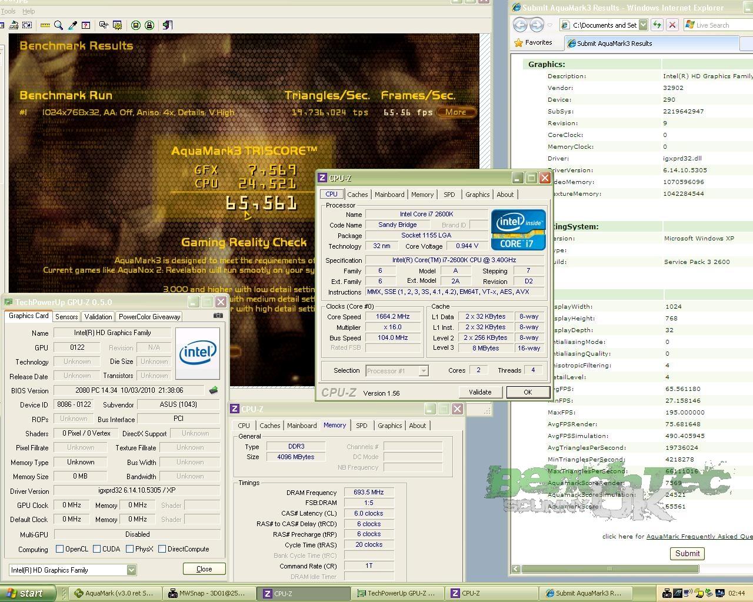Click the IE stop red X icon
Screen dimensions: 753x602
click(672, 25)
